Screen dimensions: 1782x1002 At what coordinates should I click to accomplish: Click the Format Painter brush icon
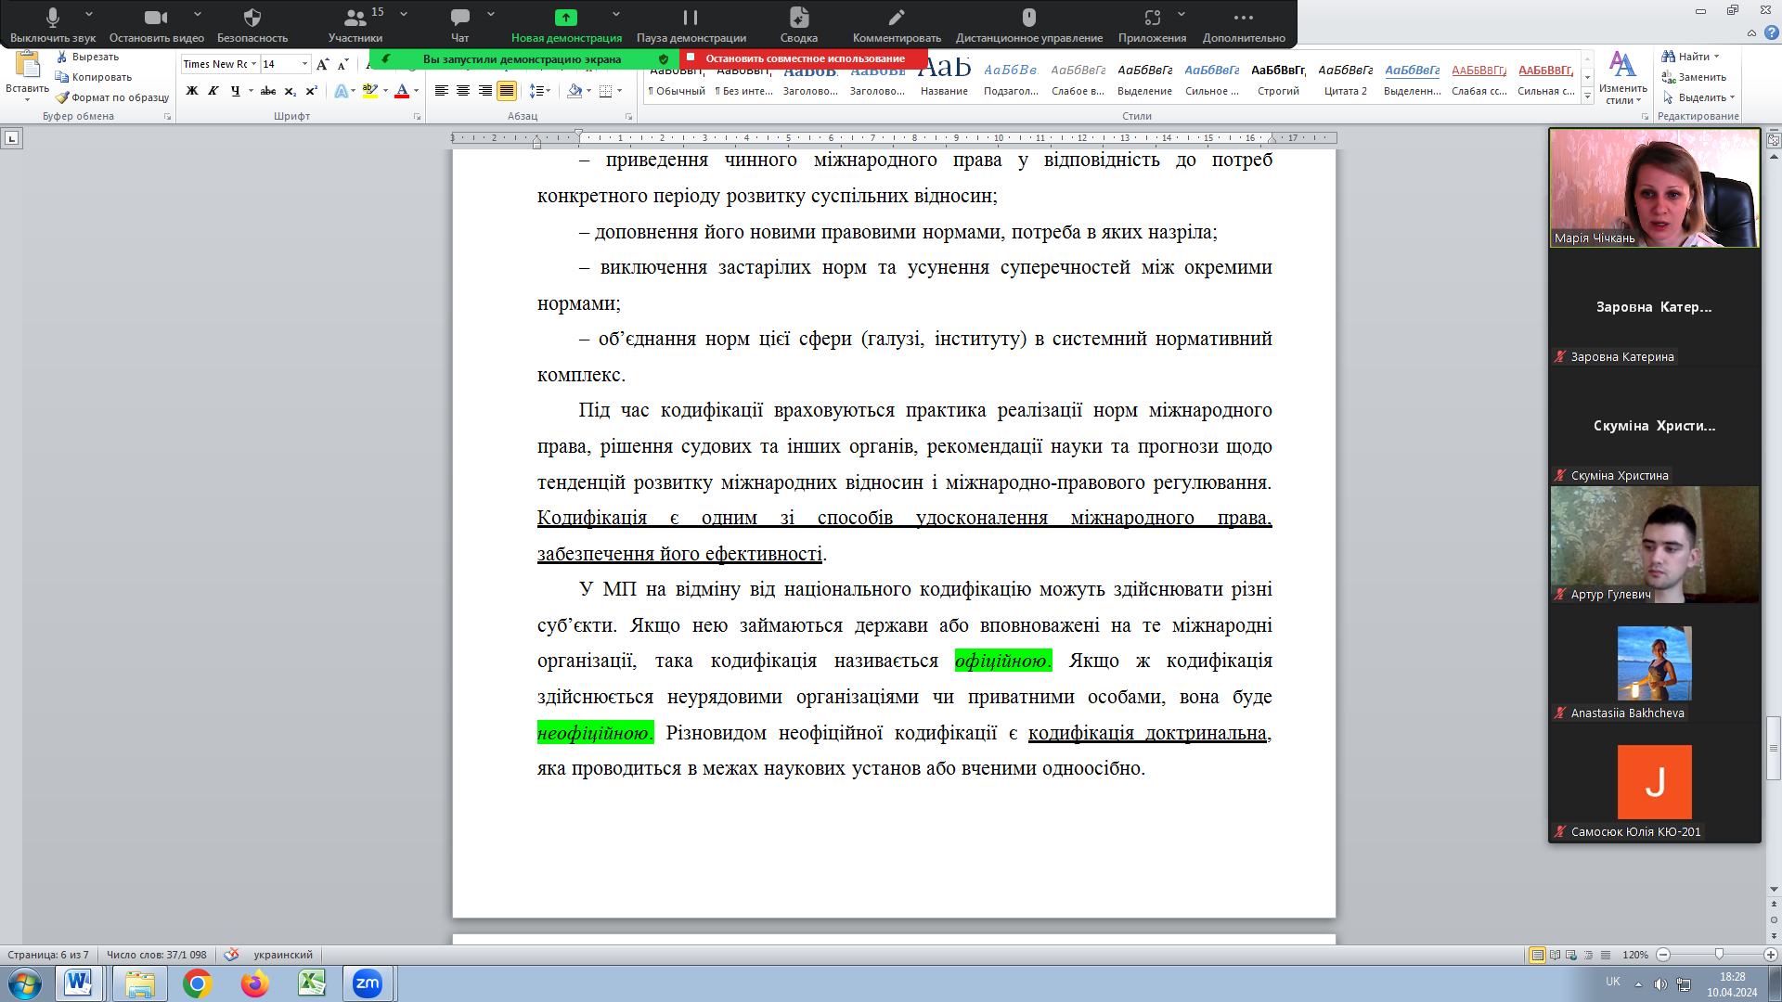62,97
